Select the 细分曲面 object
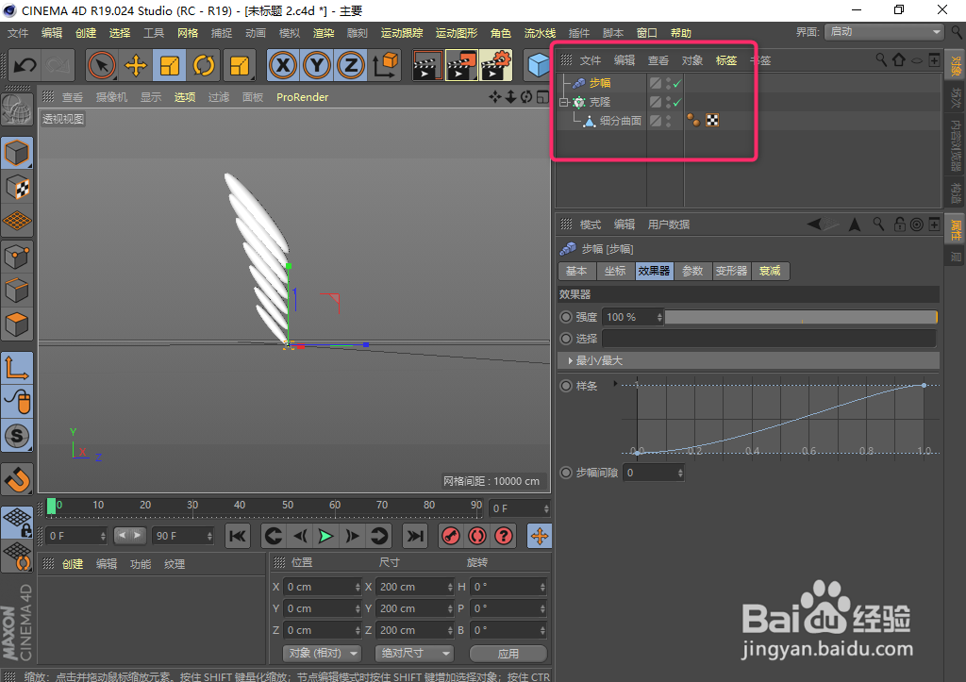 tap(621, 121)
